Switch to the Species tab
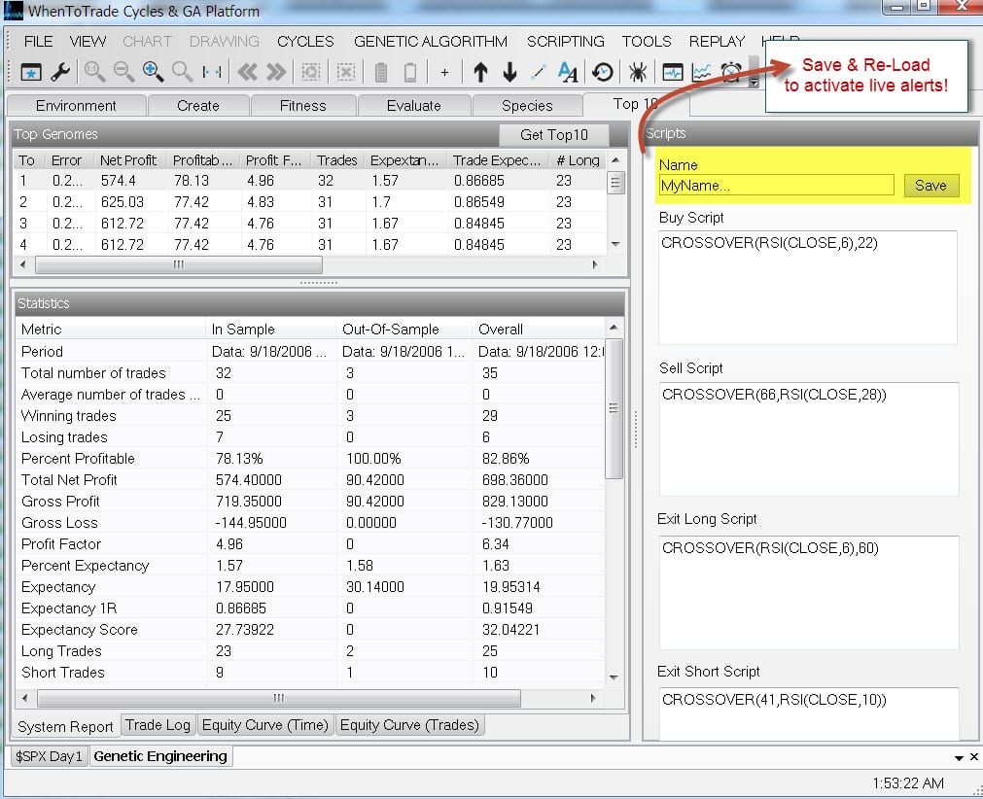The width and height of the screenshot is (983, 799). 527,106
